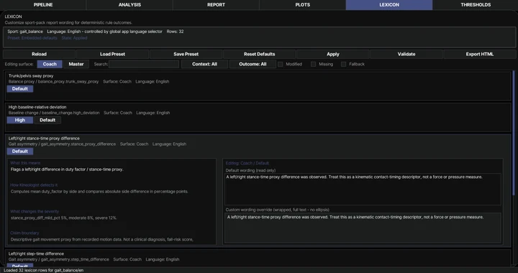The image size is (518, 273).
Task: Click the 'Preset: Embedded defaults' text
Action: point(32,38)
